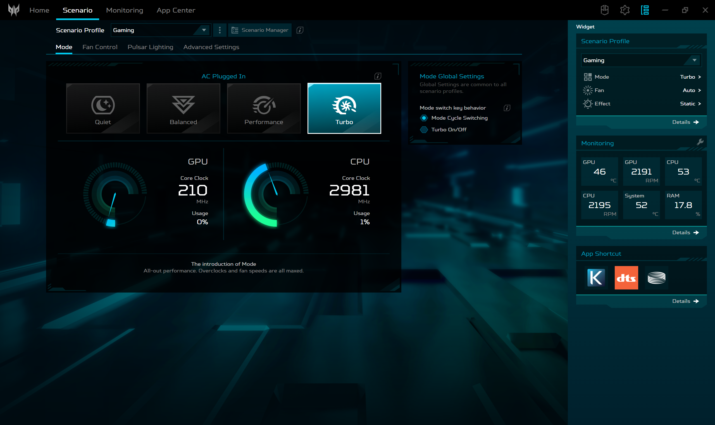Open the PredatorSense settings gear
The width and height of the screenshot is (715, 425).
point(625,10)
